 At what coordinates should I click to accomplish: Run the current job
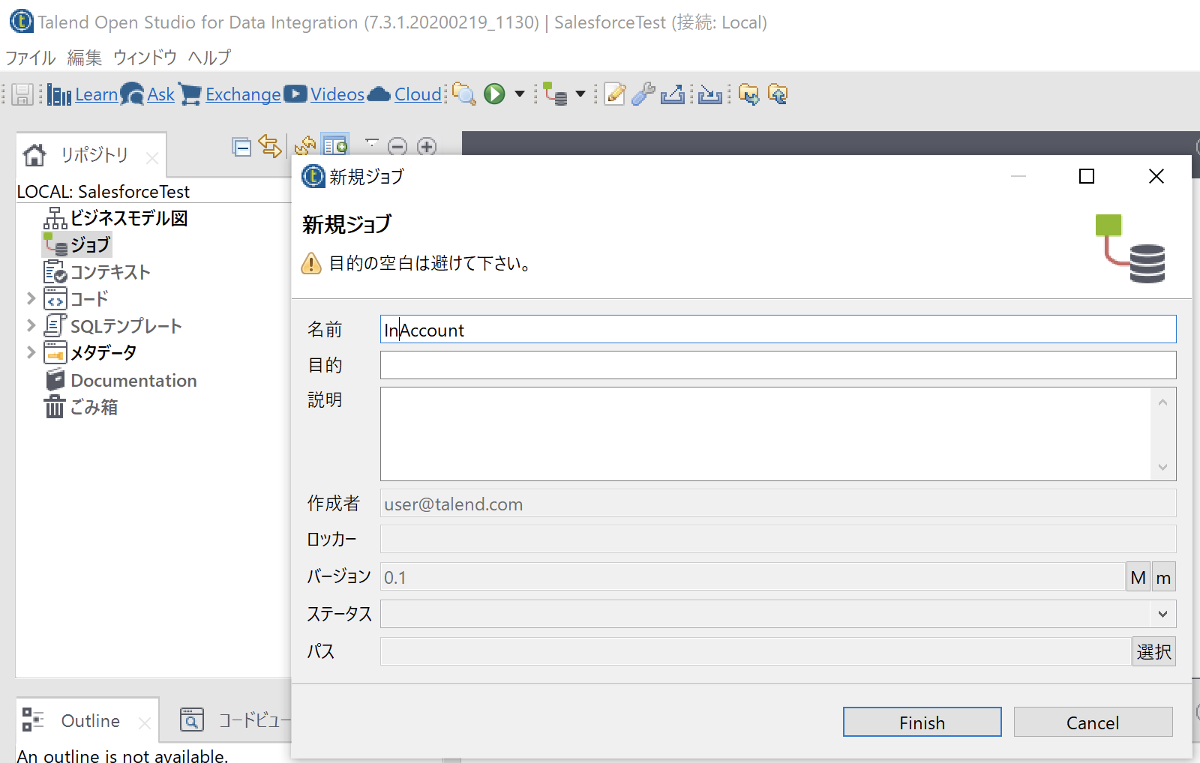coord(493,94)
